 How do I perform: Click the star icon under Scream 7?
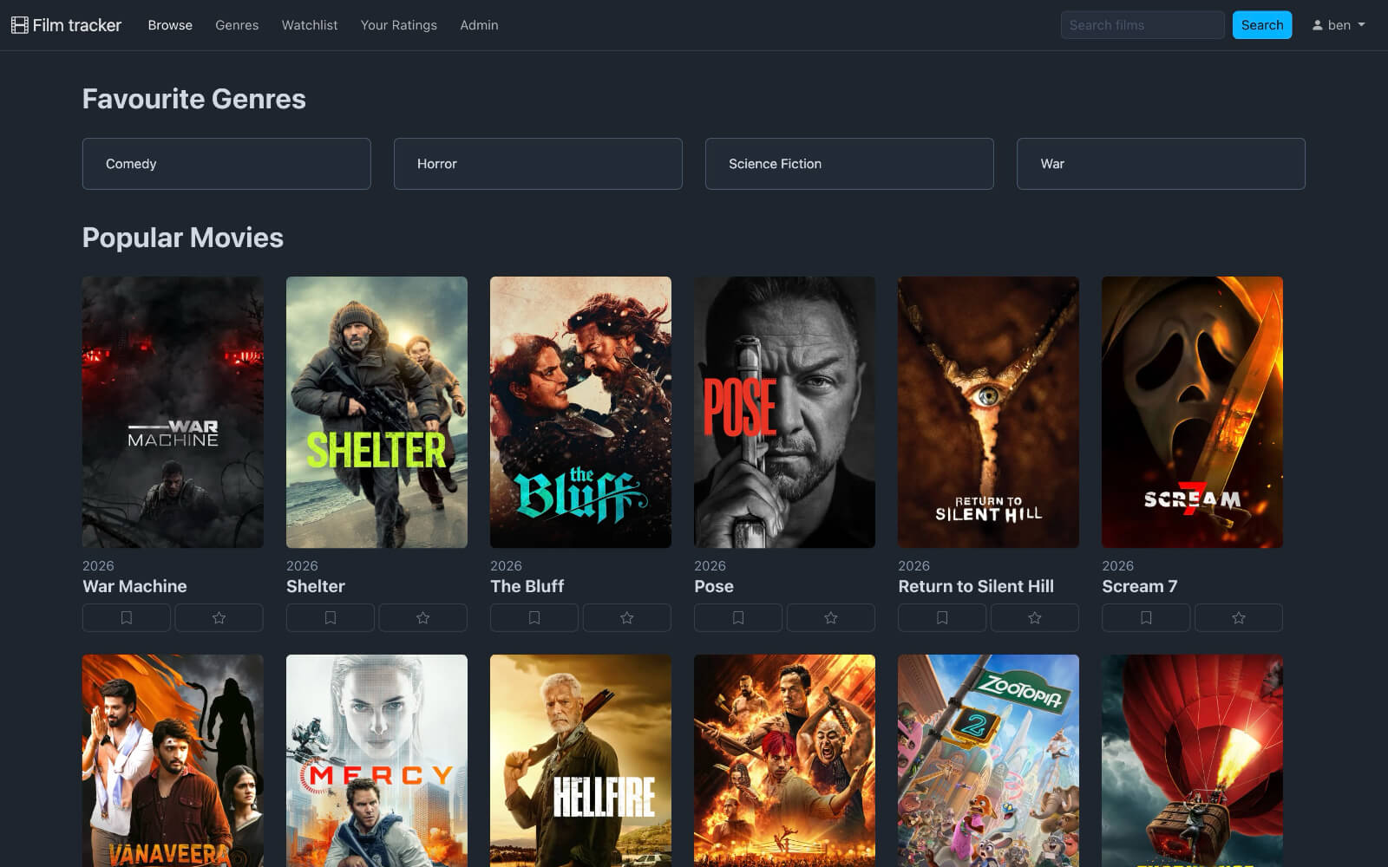coord(1238,617)
